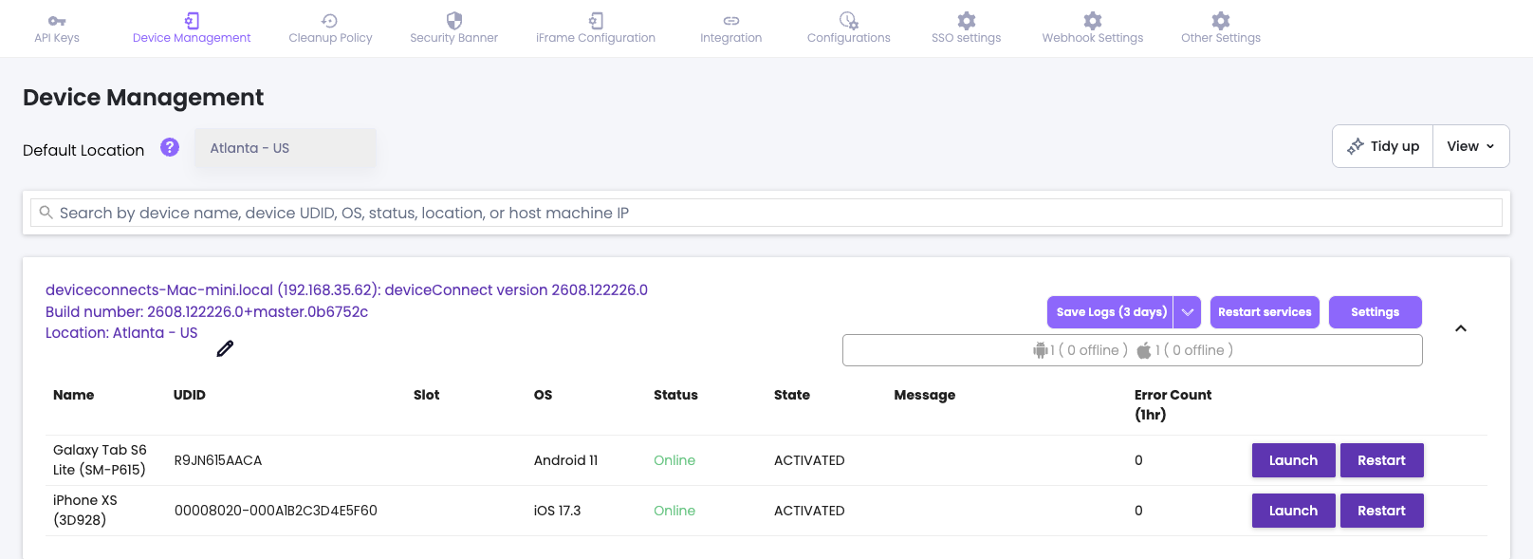
Task: Expand the Save Logs days dropdown arrow
Action: coord(1188,312)
